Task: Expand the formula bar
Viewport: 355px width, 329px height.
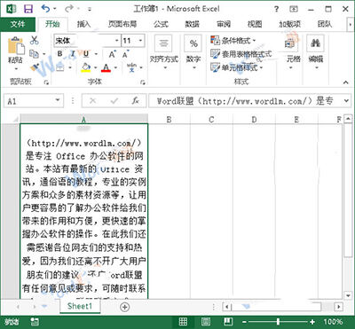Action: (x=347, y=101)
